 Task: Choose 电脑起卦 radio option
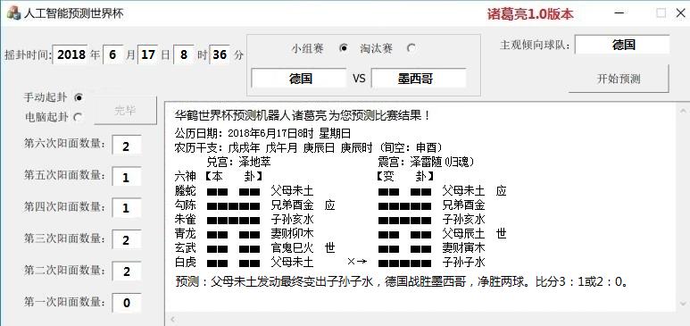[x=78, y=117]
